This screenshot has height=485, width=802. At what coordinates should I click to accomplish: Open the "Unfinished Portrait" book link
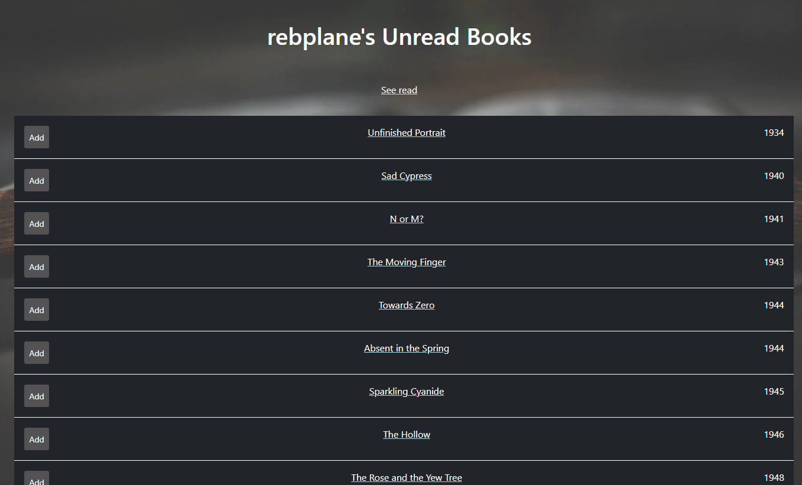pos(407,132)
